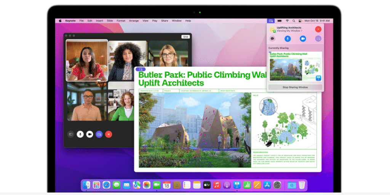This screenshot has width=390, height=195.
Task: Click the battery status icon
Action: pyautogui.click(x=280, y=21)
